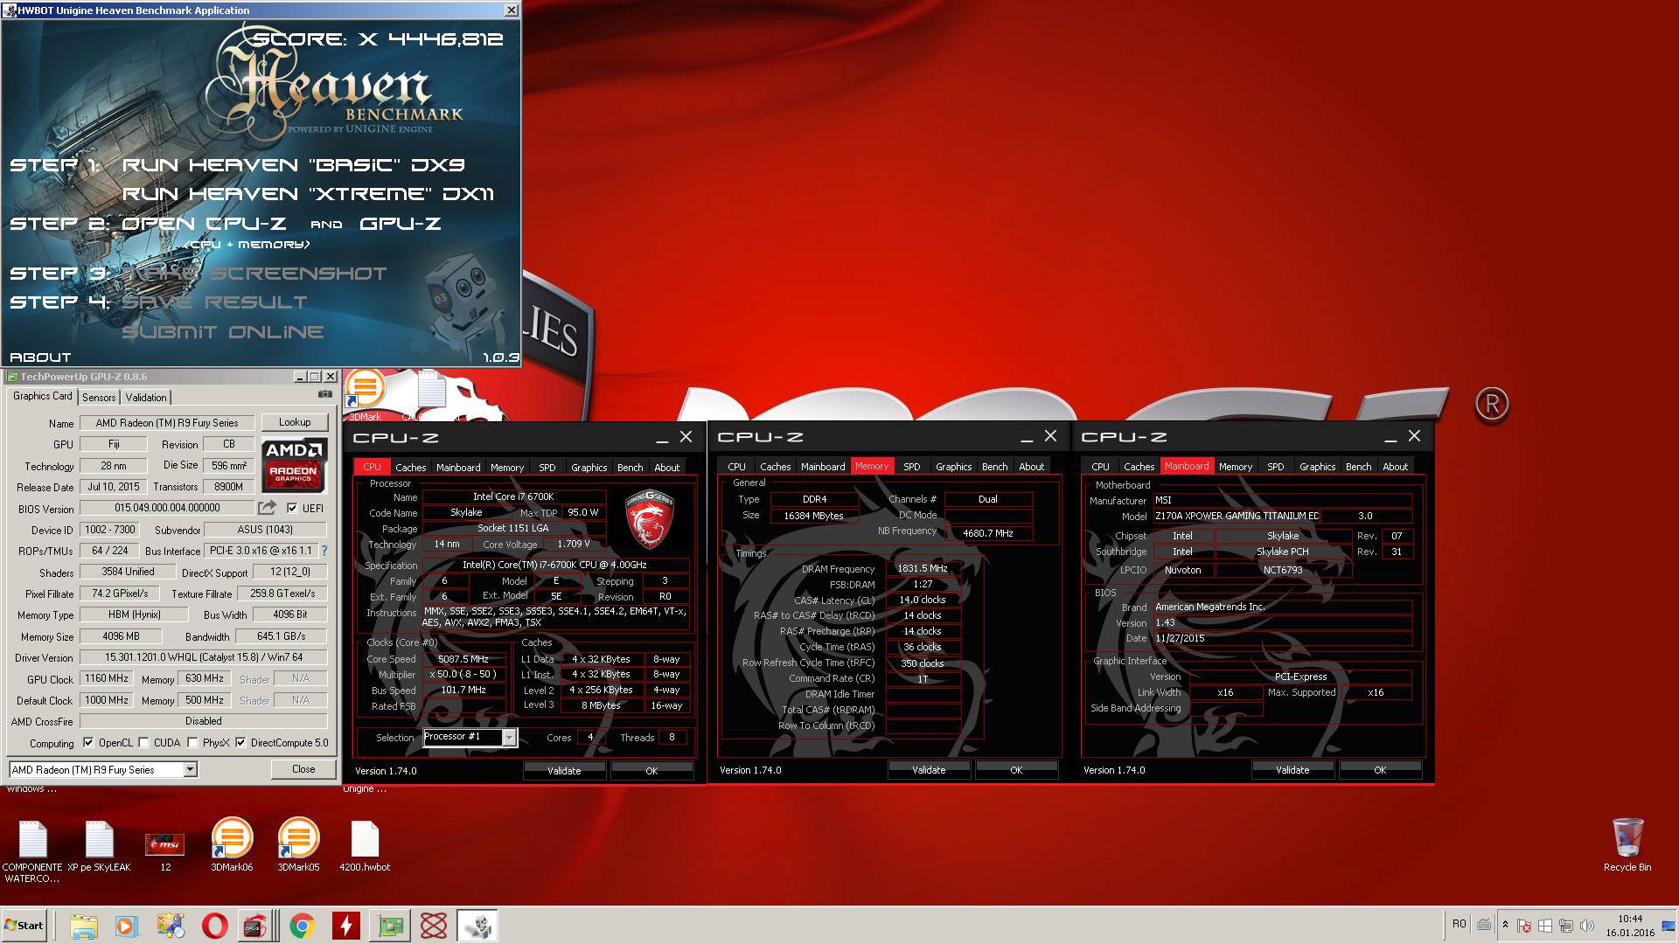1679x944 pixels.
Task: Open Google Chrome from the taskbar
Action: point(302,926)
